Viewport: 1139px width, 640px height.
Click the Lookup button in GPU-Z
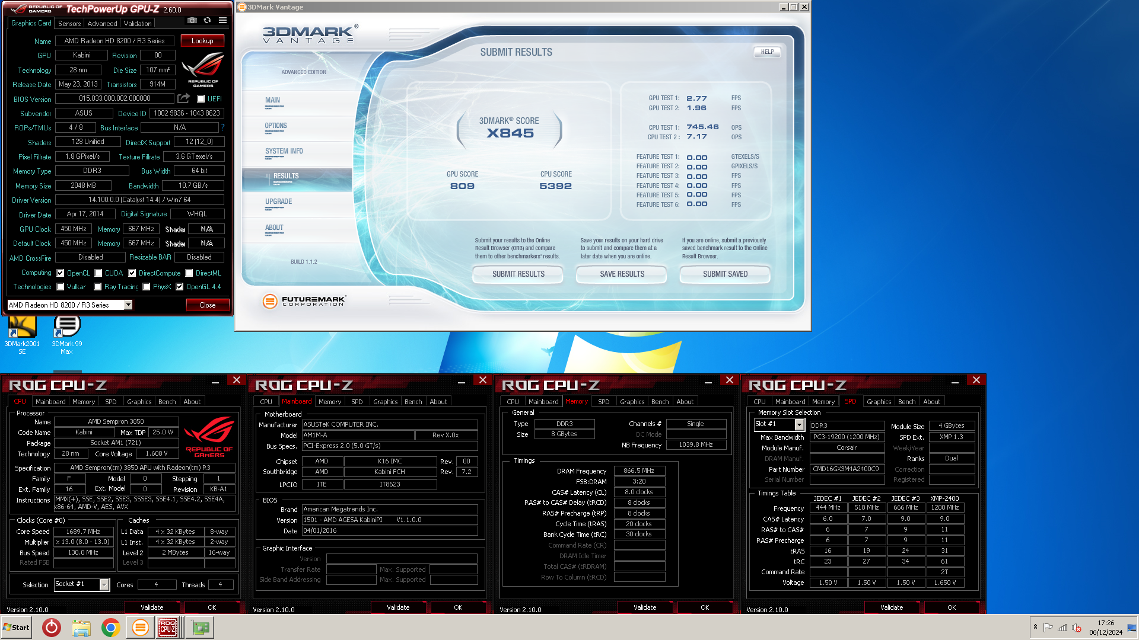[x=202, y=41]
